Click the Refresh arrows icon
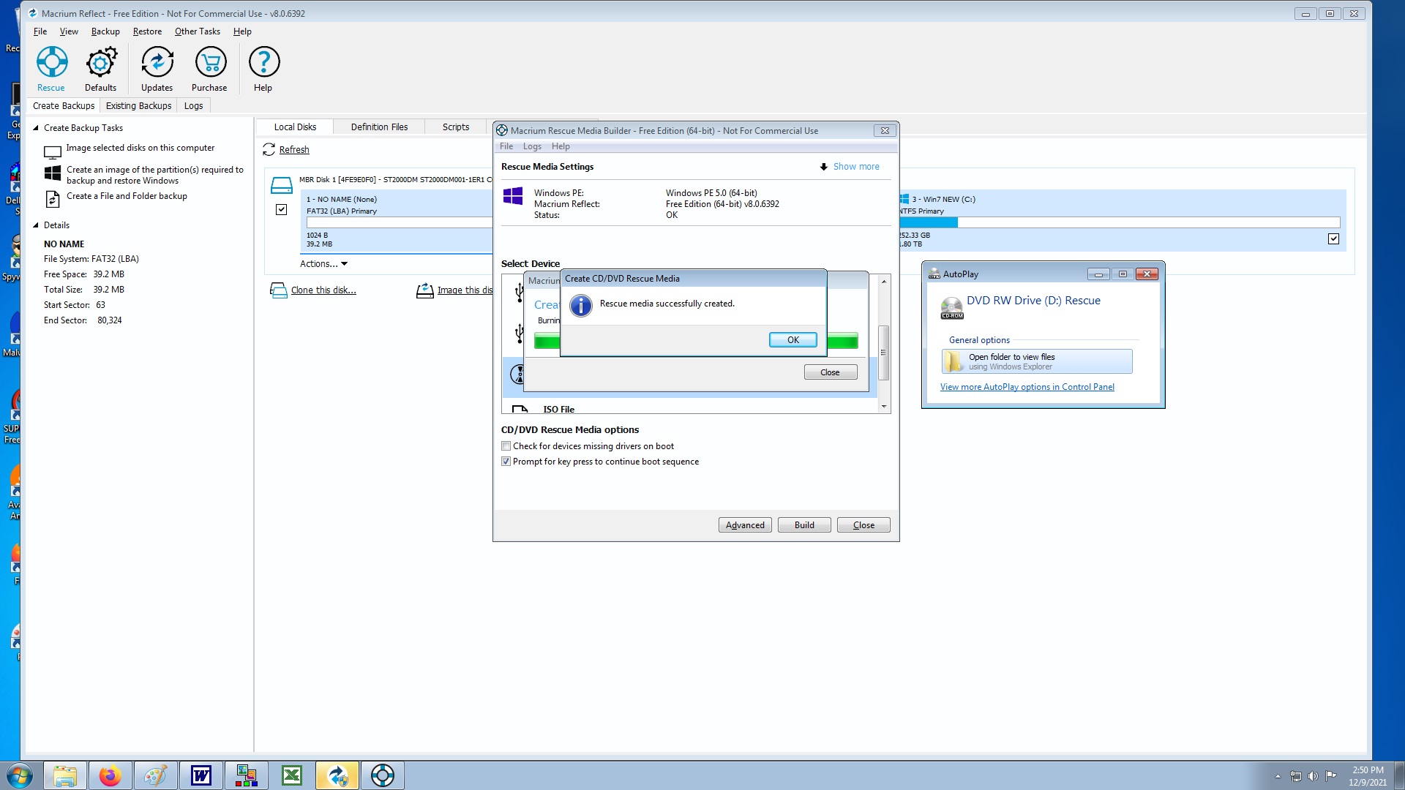1405x790 pixels. coord(269,149)
